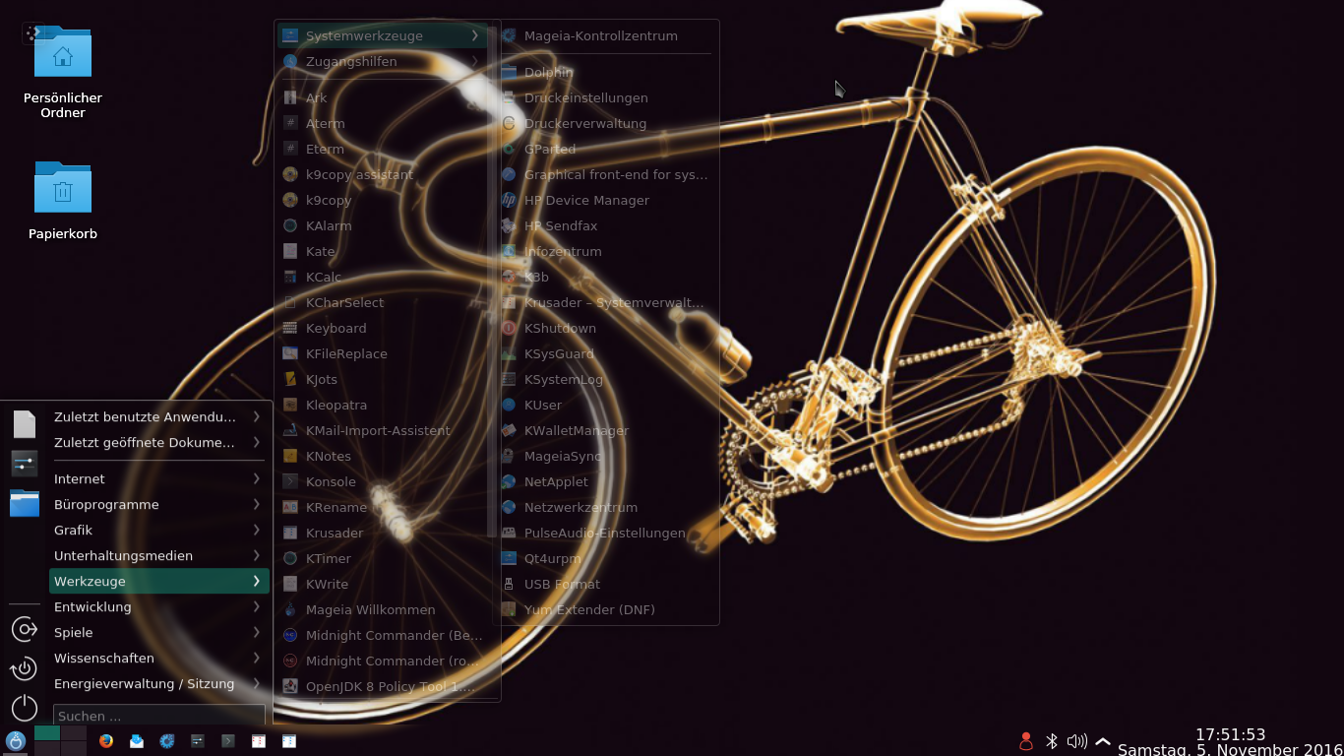The image size is (1344, 756).
Task: Select Systemwerkzeuge in the Werkzeuge submenu
Action: pos(383,35)
